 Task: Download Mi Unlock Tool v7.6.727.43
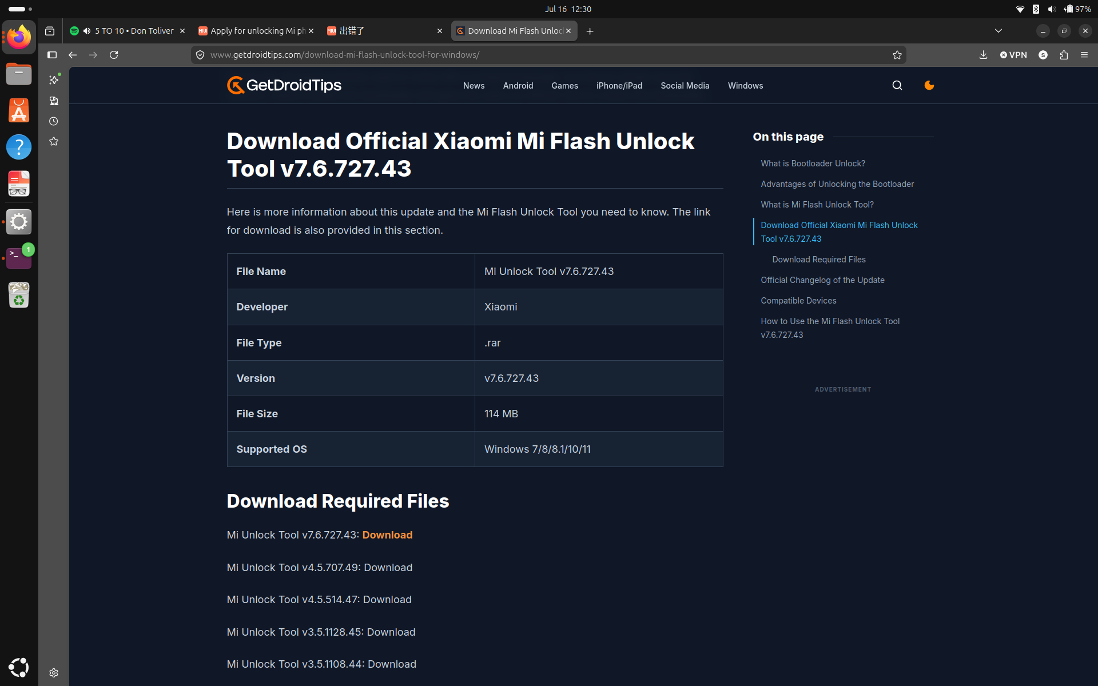387,535
